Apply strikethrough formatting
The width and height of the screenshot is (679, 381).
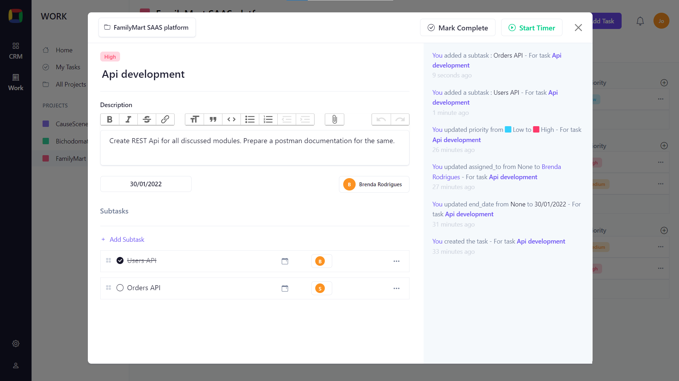147,119
